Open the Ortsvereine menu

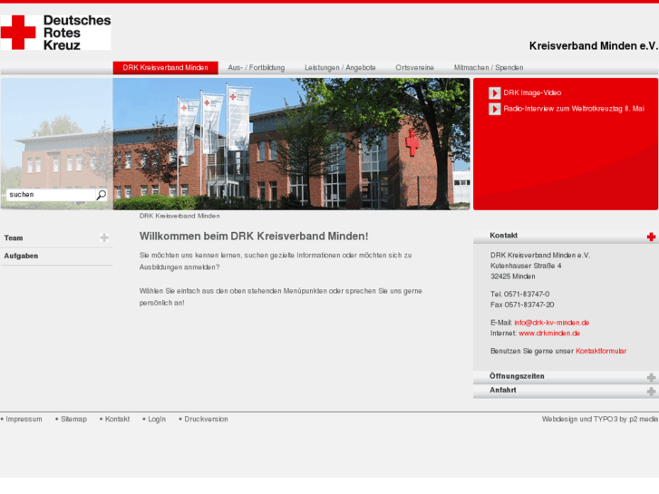point(414,68)
